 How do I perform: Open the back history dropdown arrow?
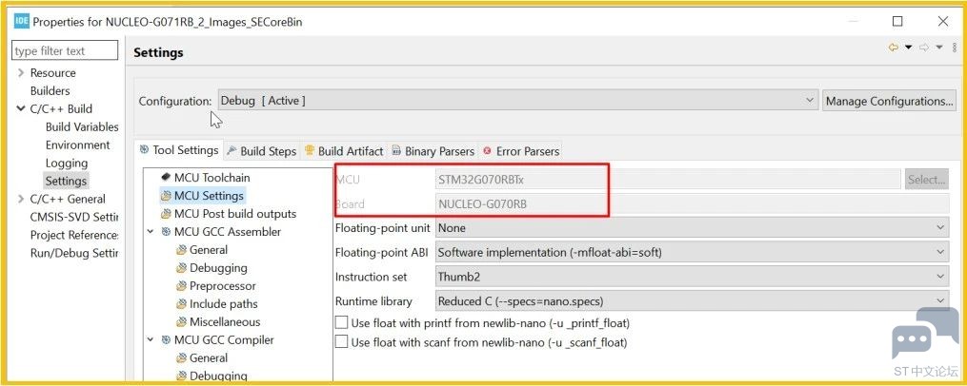coord(909,48)
